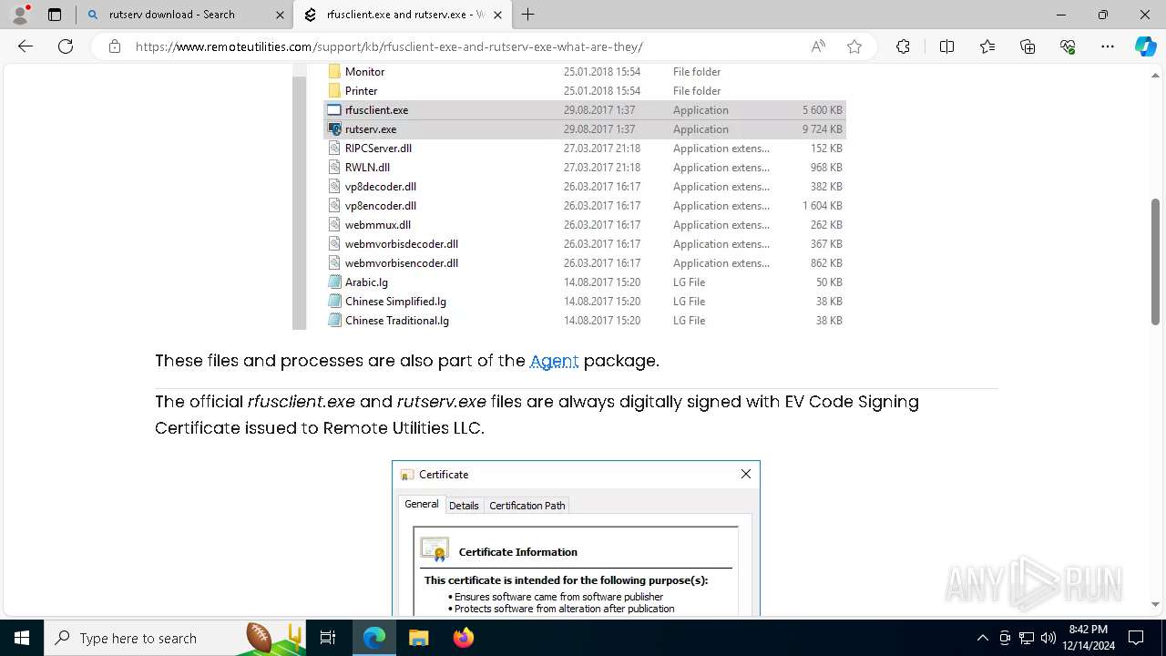Click webmmux.dll file name
The image size is (1166, 656).
[378, 224]
